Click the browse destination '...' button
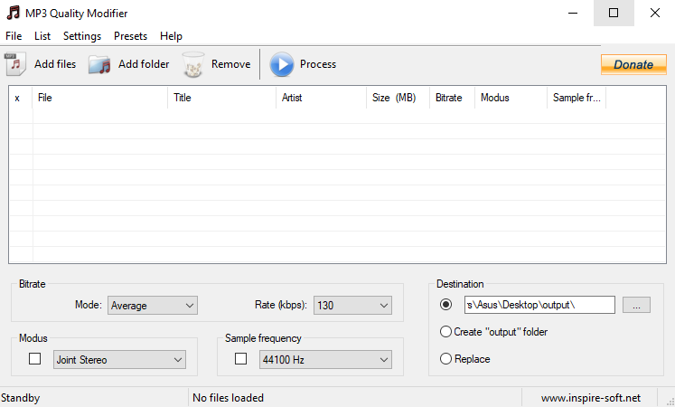The width and height of the screenshot is (675, 407). click(636, 305)
